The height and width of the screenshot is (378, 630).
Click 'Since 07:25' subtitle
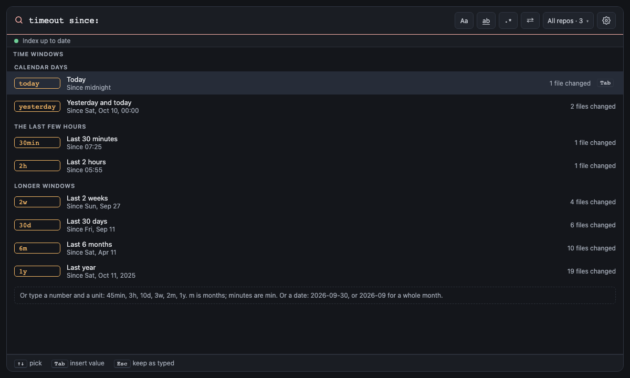tap(84, 147)
